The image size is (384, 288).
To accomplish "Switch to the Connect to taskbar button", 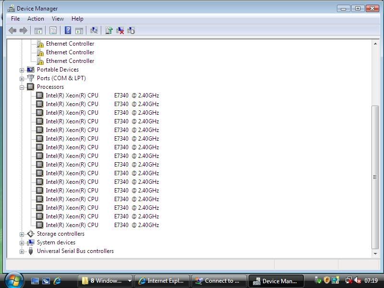I will tap(219, 281).
